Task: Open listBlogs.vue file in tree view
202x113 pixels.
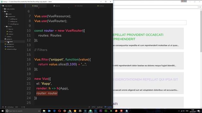Action: [x=14, y=22]
